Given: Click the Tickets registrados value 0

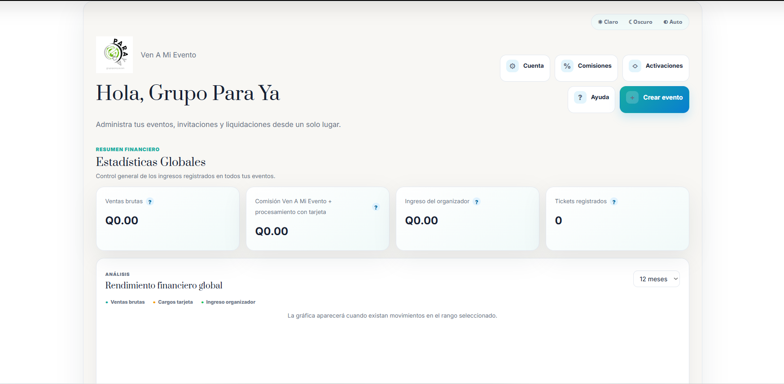Looking at the screenshot, I should tap(558, 221).
